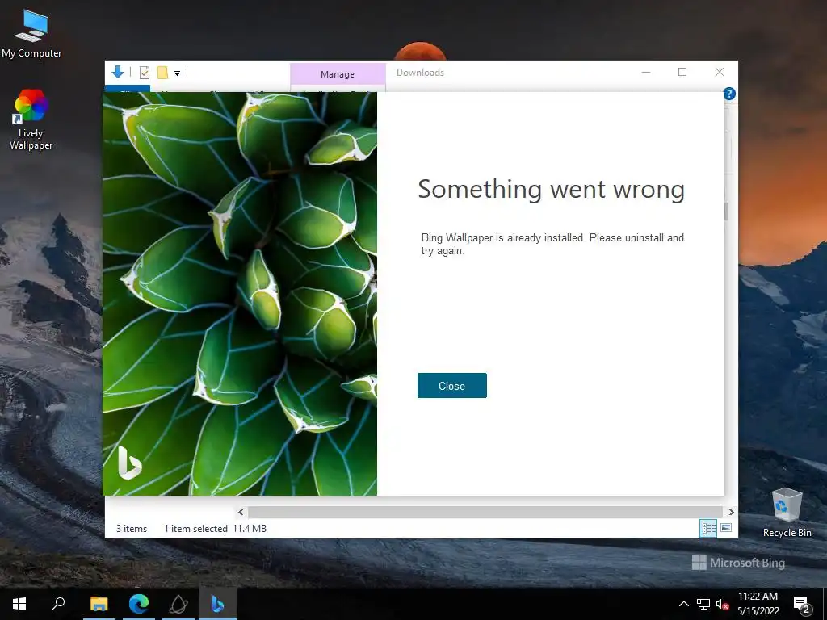Close the Bing Wallpaper error dialog

(x=452, y=385)
